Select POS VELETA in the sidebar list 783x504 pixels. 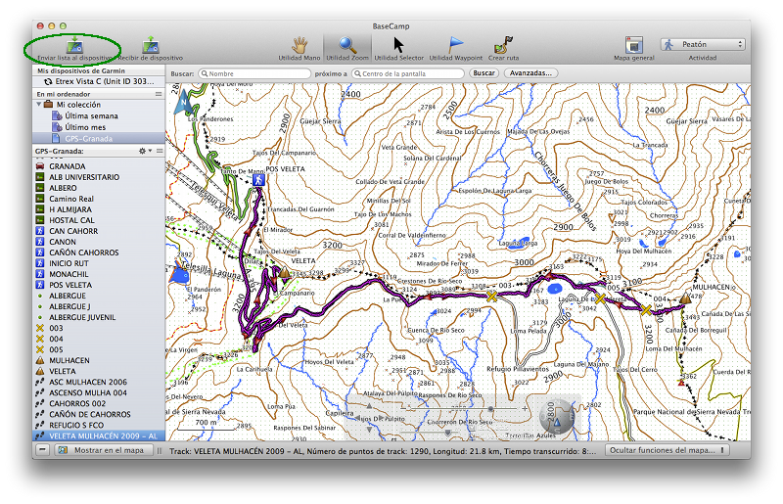[99, 285]
